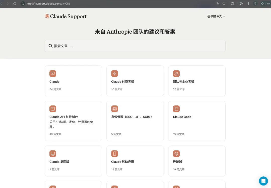The height and width of the screenshot is (188, 271).
Task: Click the browser address bar URL
Action: point(48,4)
